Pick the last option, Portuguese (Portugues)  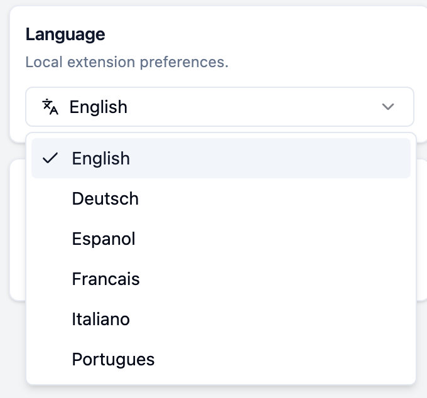pos(113,359)
